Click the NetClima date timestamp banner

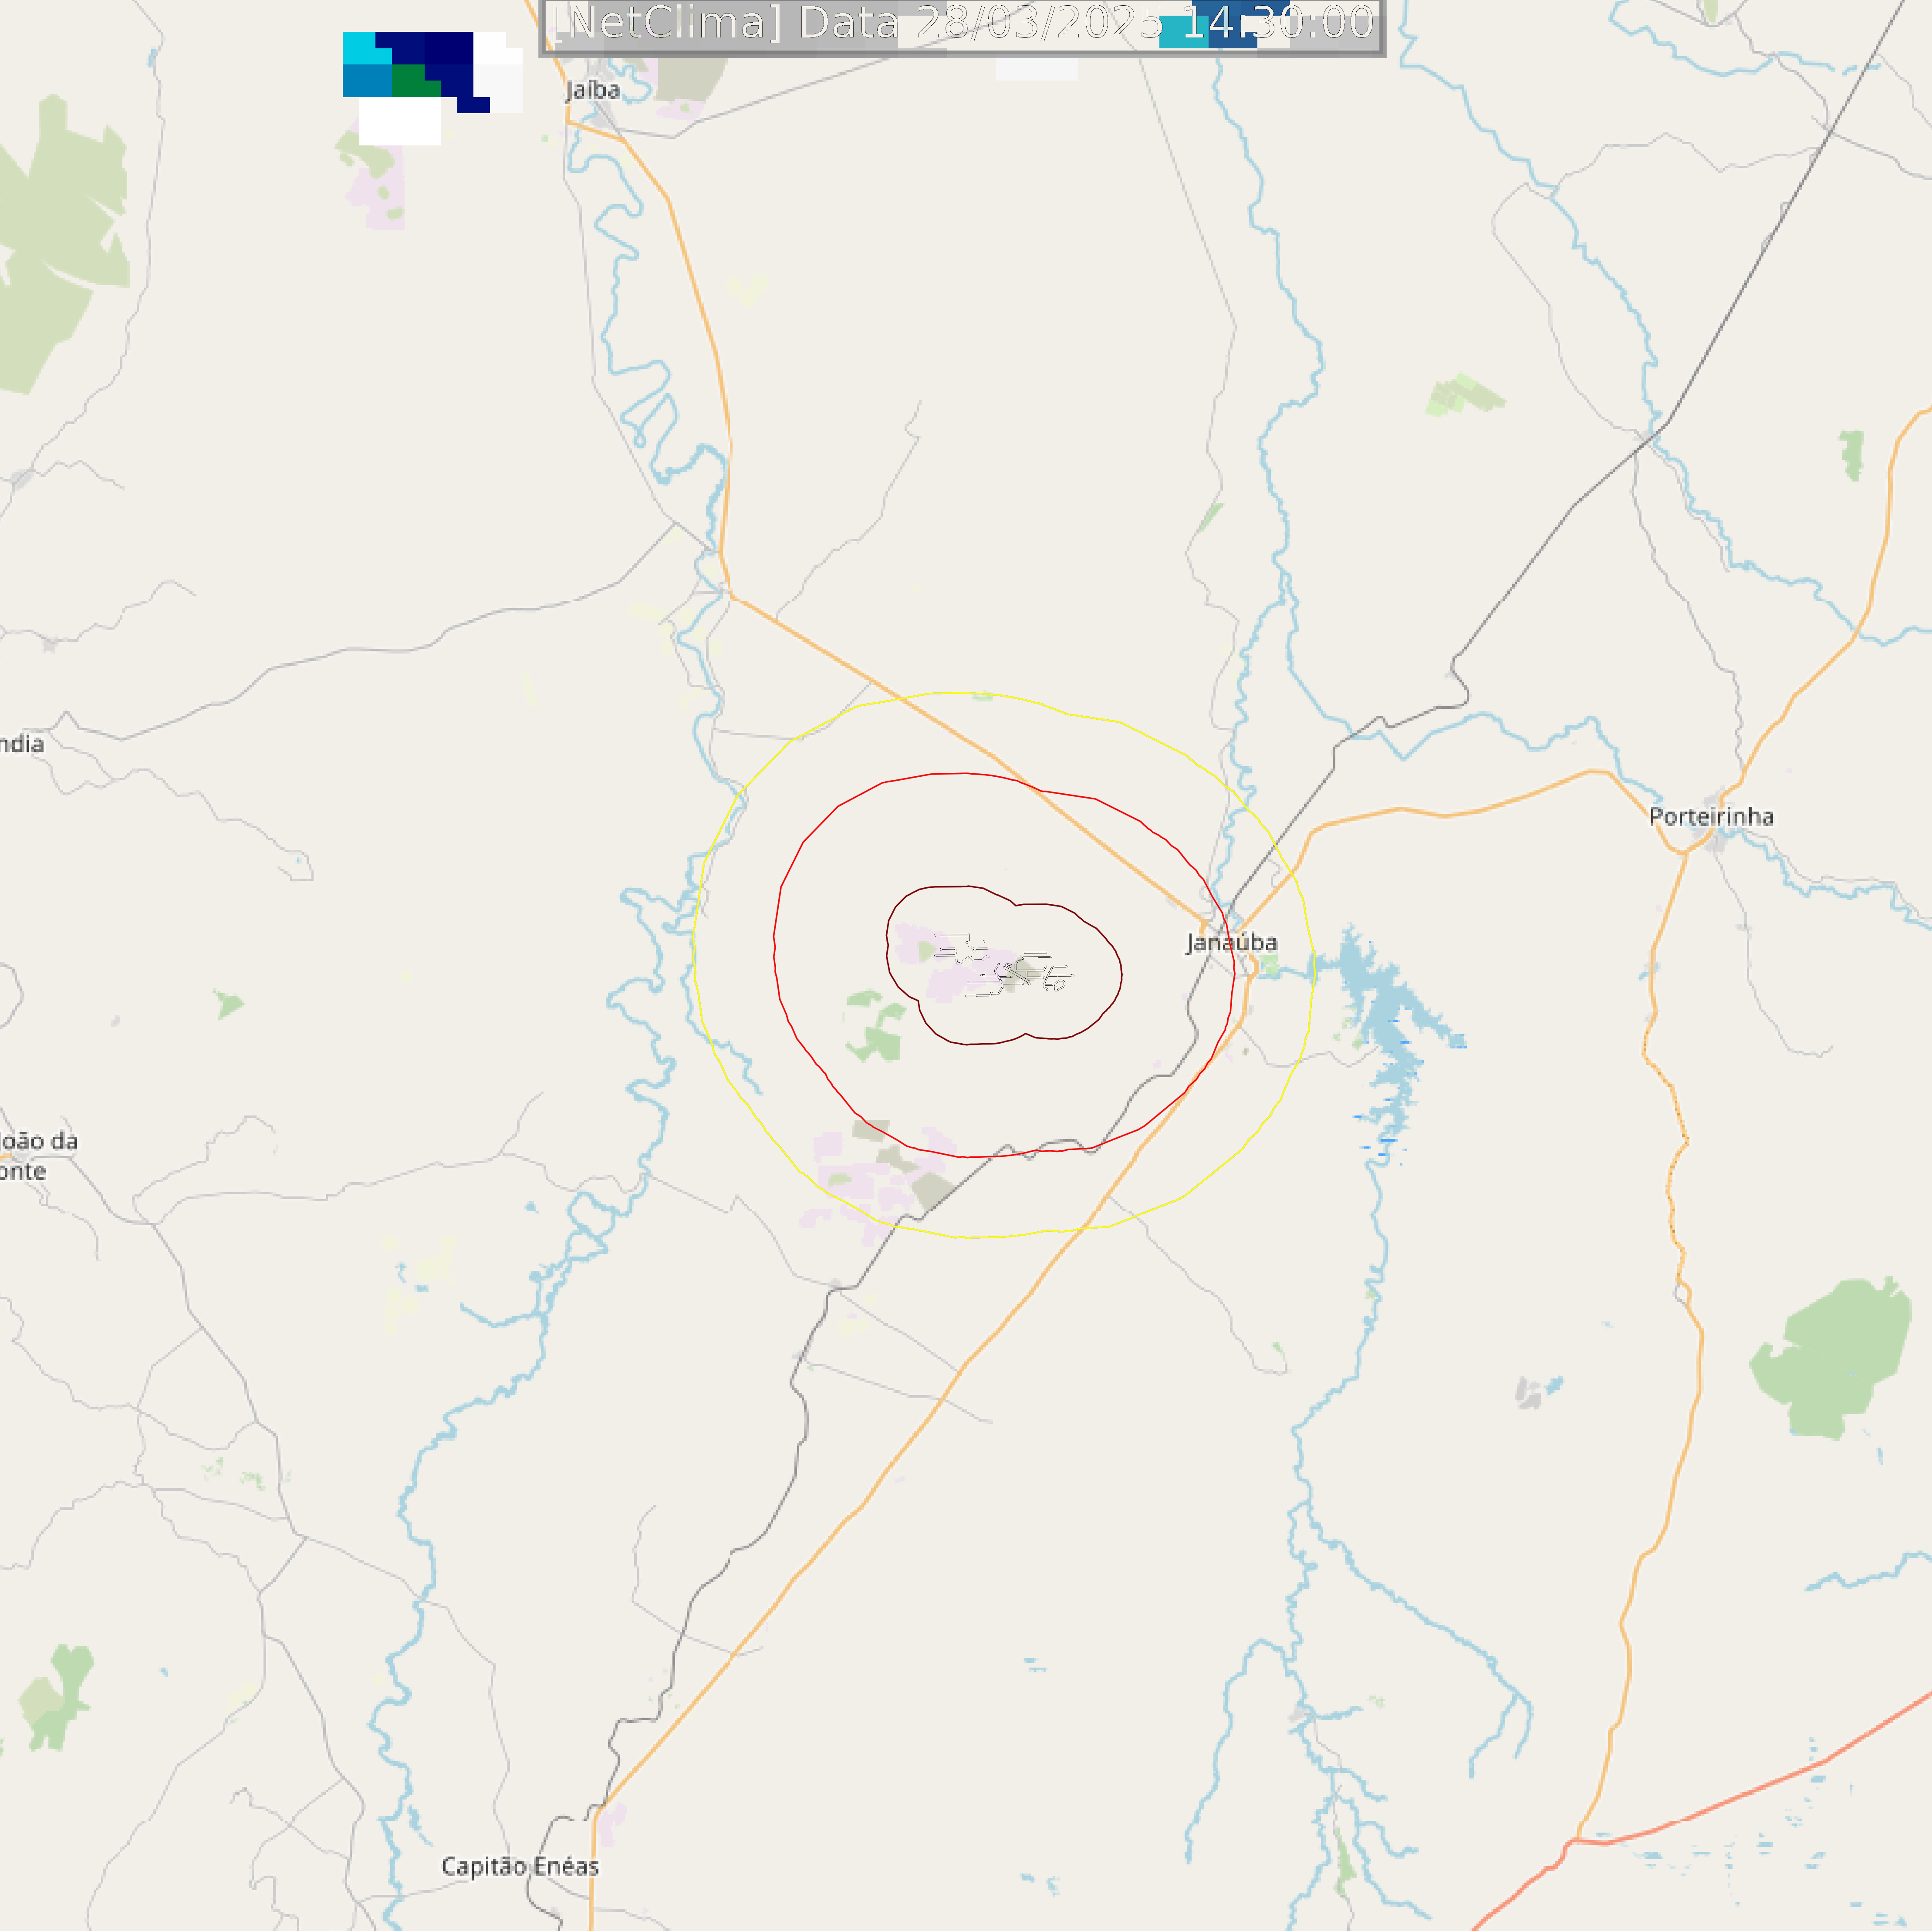[x=962, y=25]
